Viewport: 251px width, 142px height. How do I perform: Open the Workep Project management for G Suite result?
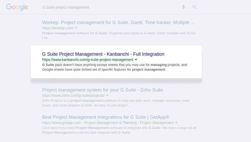[118, 22]
